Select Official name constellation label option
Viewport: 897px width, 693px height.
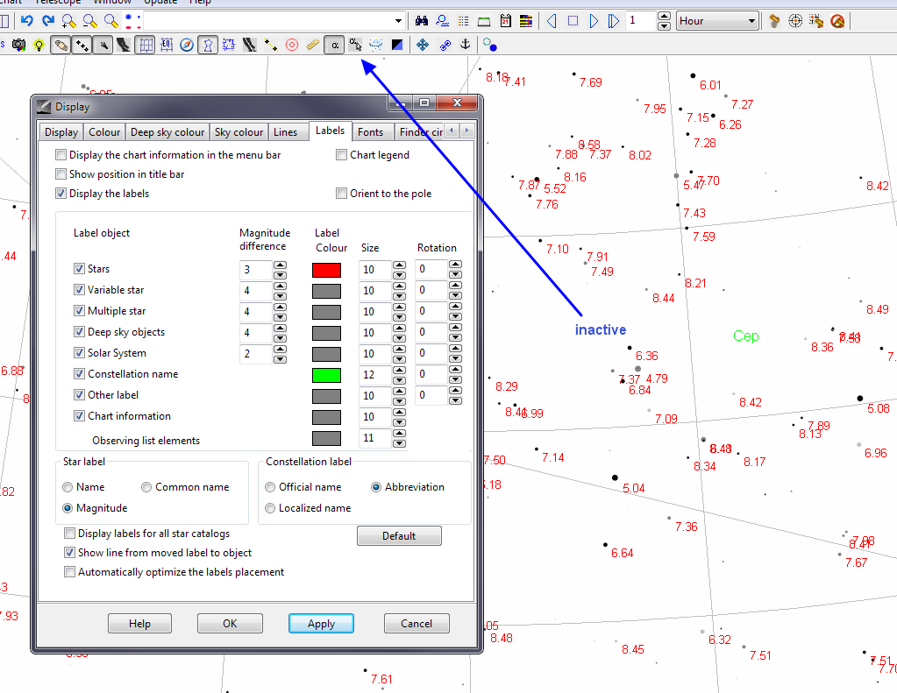point(270,487)
